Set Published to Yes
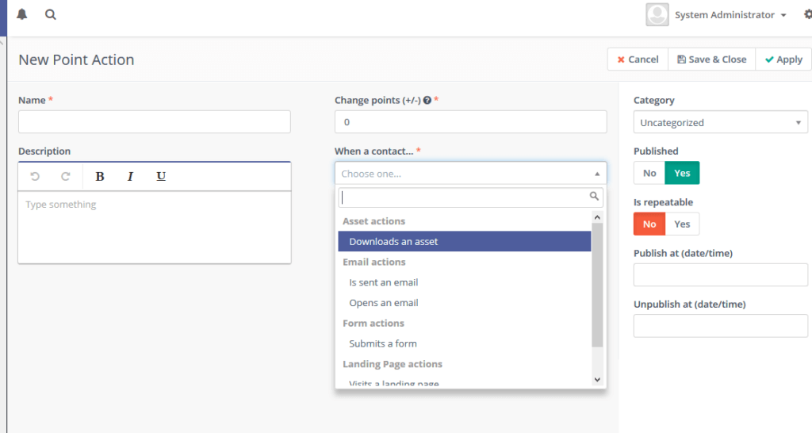The width and height of the screenshot is (812, 433). (x=682, y=173)
